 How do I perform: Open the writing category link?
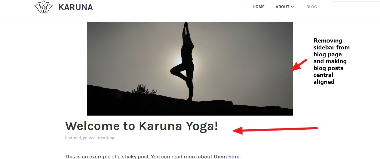108,138
